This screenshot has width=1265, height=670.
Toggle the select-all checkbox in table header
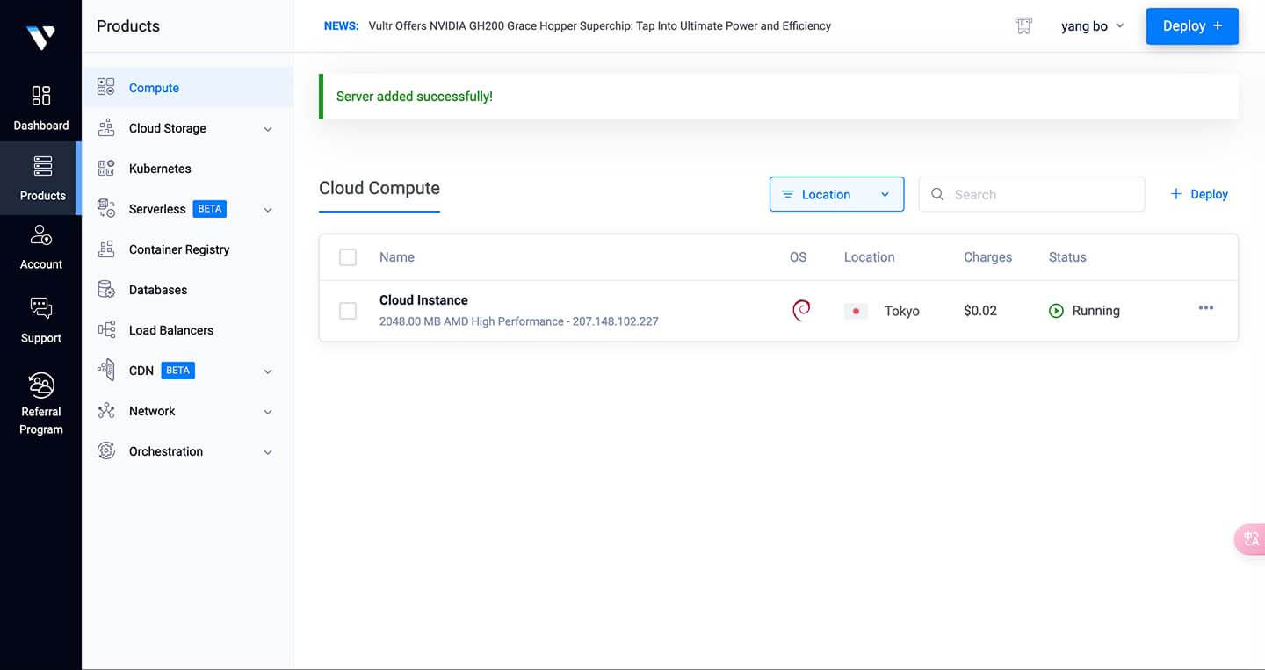click(348, 257)
